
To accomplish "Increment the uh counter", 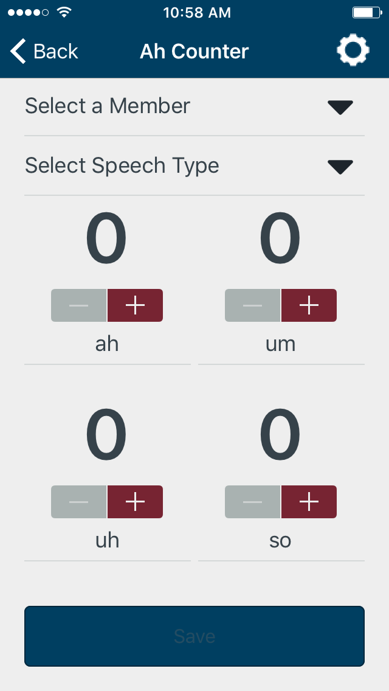I will tap(135, 501).
